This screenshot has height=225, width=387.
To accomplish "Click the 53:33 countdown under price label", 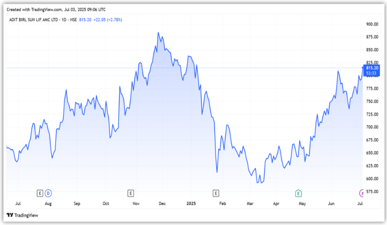I will 372,73.
